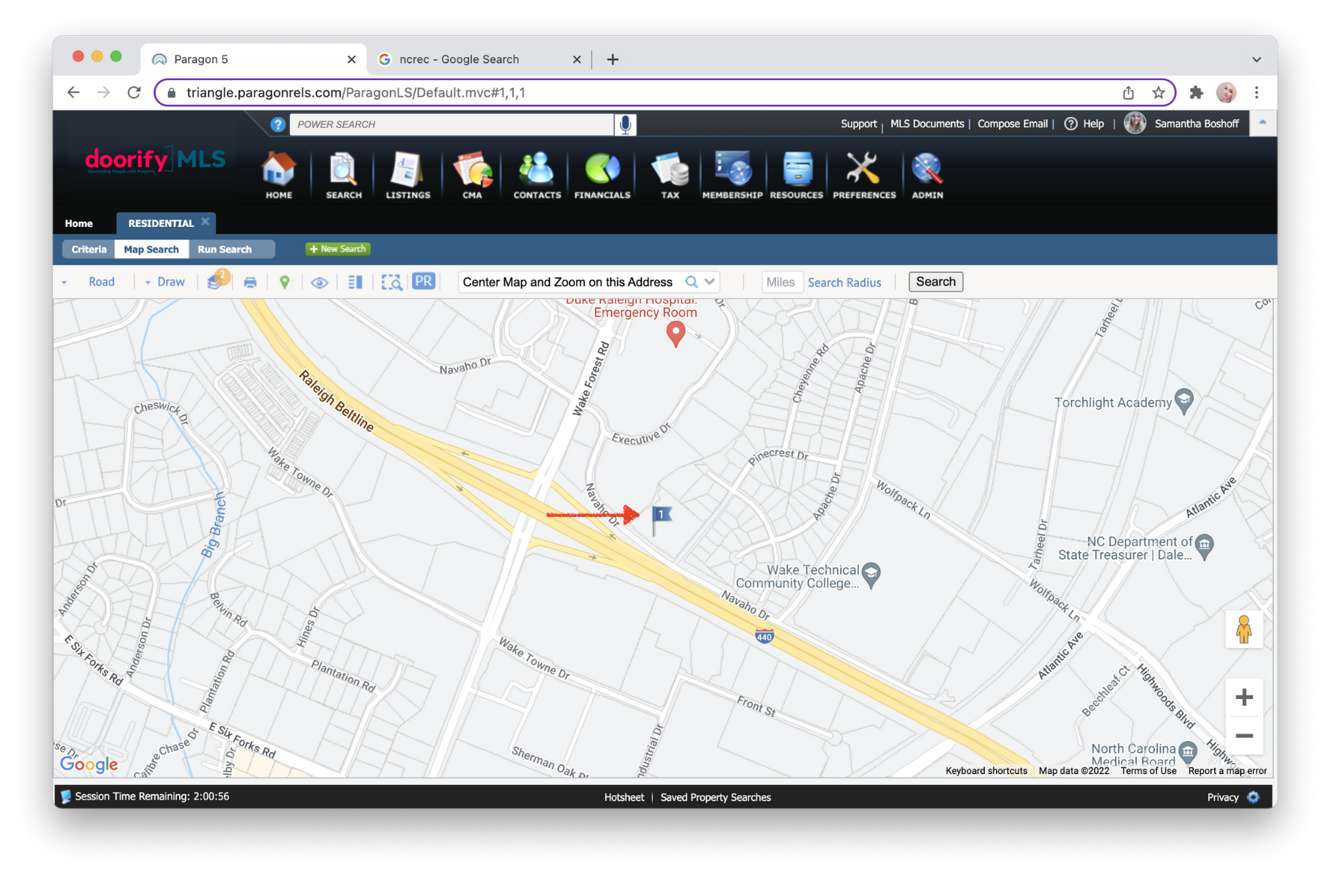This screenshot has height=879, width=1331.
Task: Open the Support link
Action: click(x=859, y=124)
